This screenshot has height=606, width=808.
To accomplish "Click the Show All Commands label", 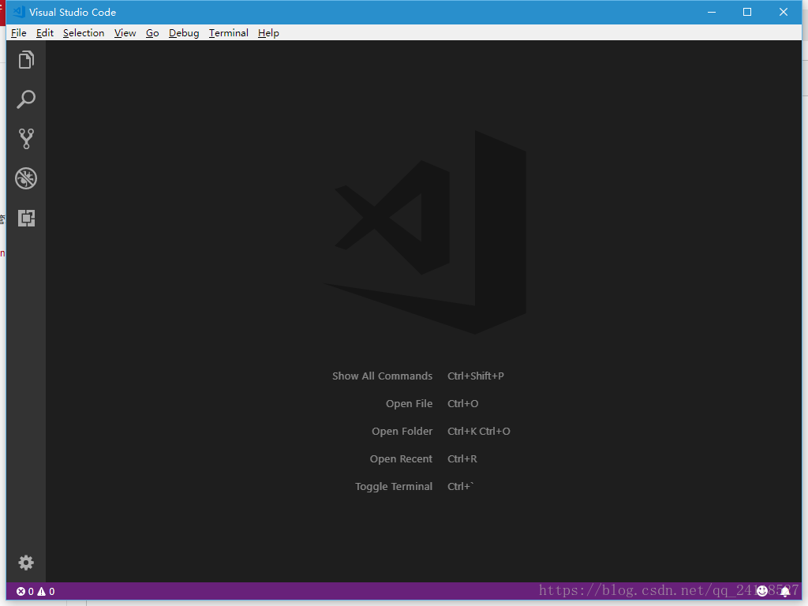I will [383, 376].
